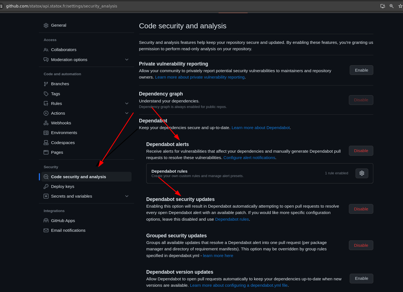
Task: Open General settings page
Action: pyautogui.click(x=59, y=25)
